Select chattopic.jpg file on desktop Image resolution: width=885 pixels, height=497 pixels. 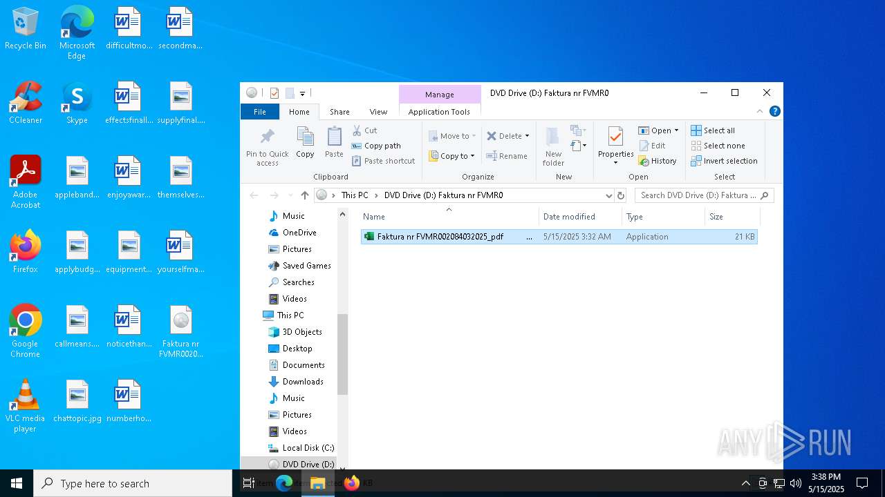point(77,401)
